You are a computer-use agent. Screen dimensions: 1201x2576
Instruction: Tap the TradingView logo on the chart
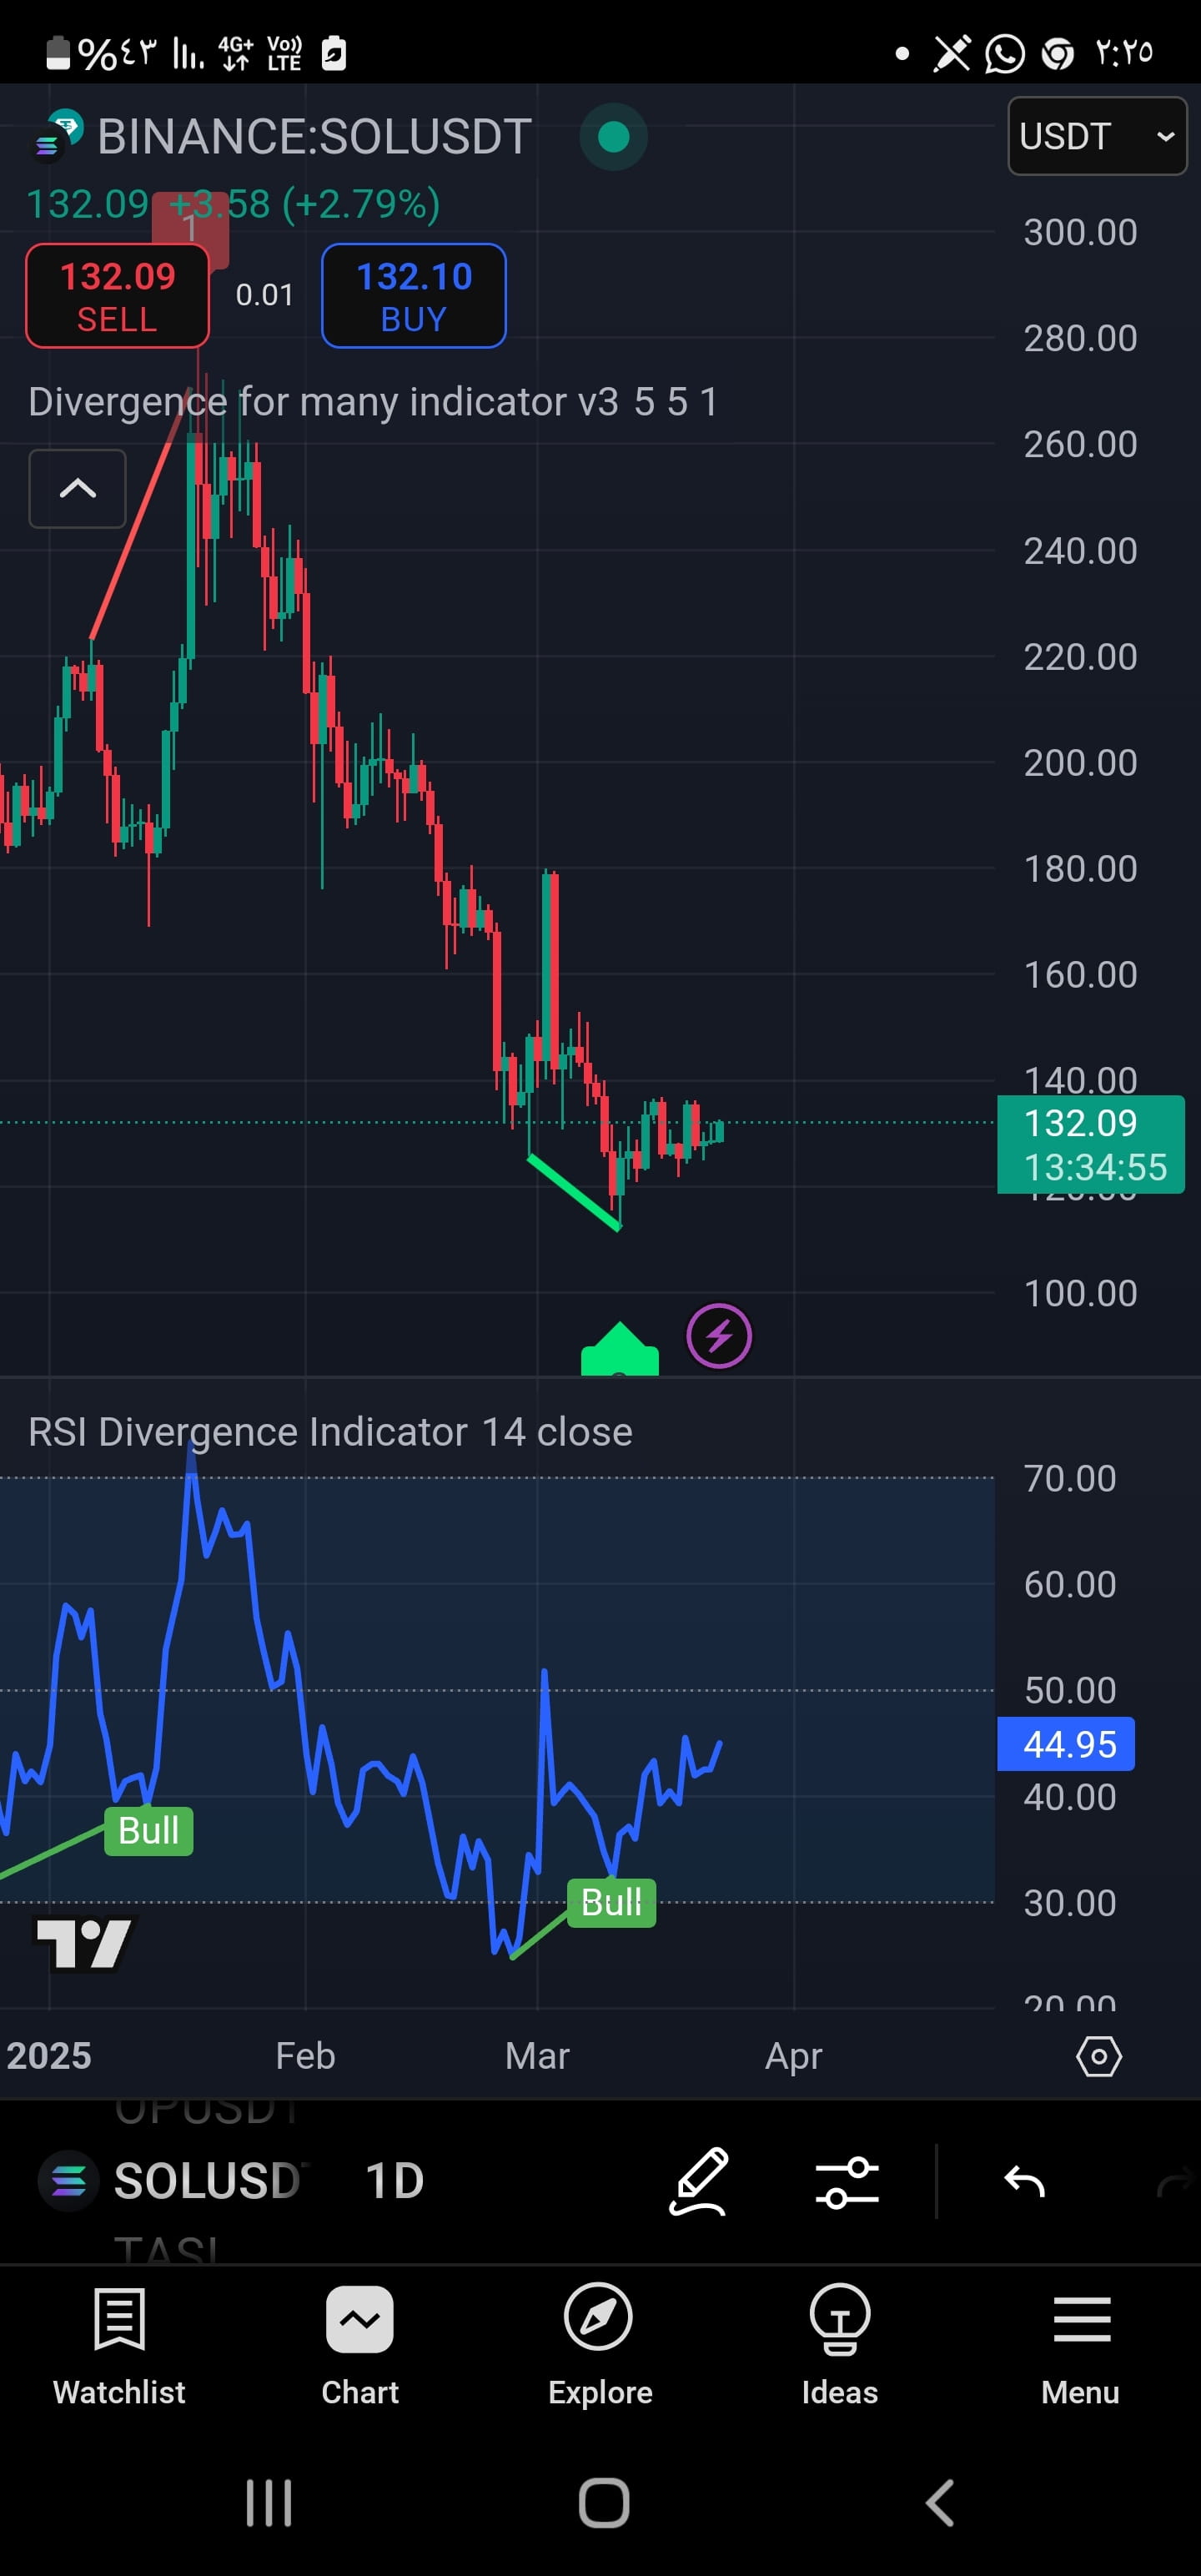[84, 1944]
